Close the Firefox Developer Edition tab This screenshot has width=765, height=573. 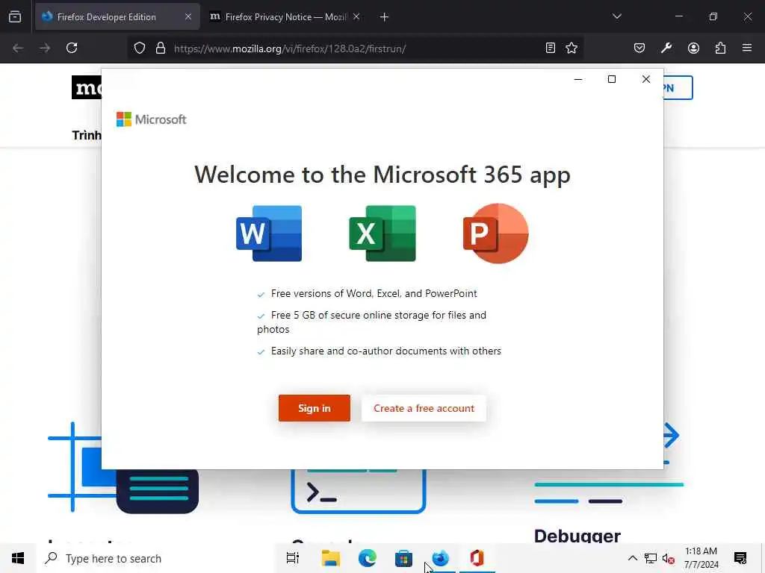[188, 16]
